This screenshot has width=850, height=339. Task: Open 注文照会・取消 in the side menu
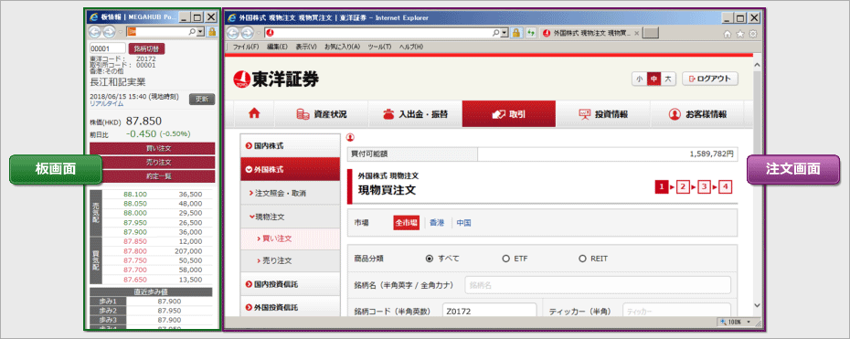(x=290, y=193)
